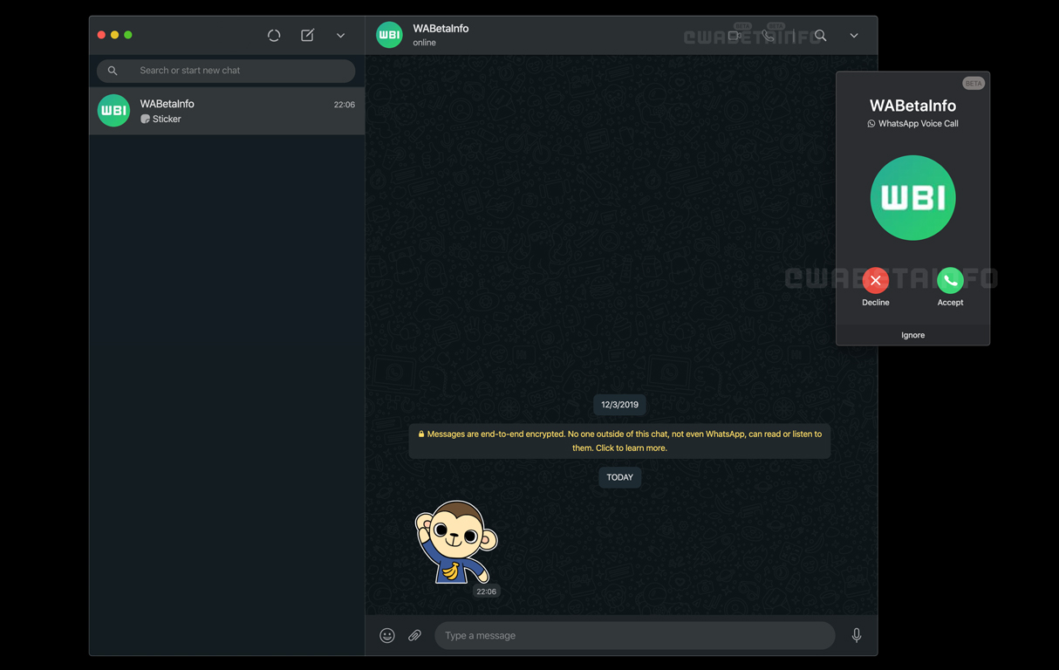Ignore the incoming call
The image size is (1059, 670).
pyautogui.click(x=913, y=335)
